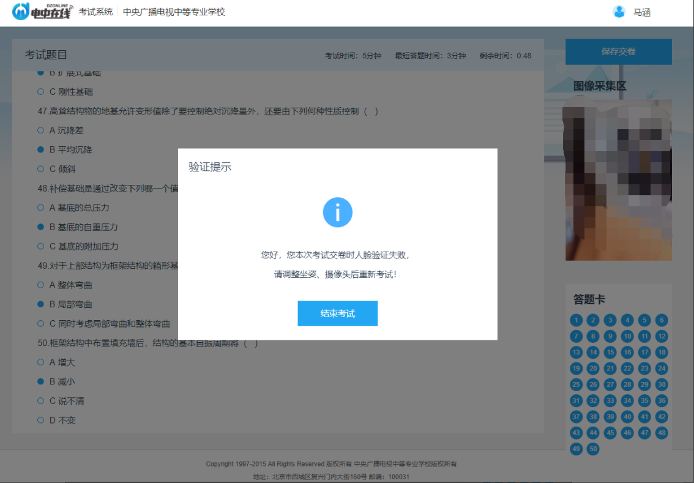Click the blue info icon in the dialog

pos(337,212)
